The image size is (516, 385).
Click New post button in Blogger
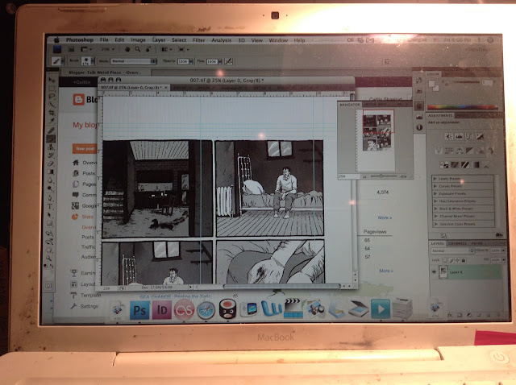pyautogui.click(x=85, y=149)
